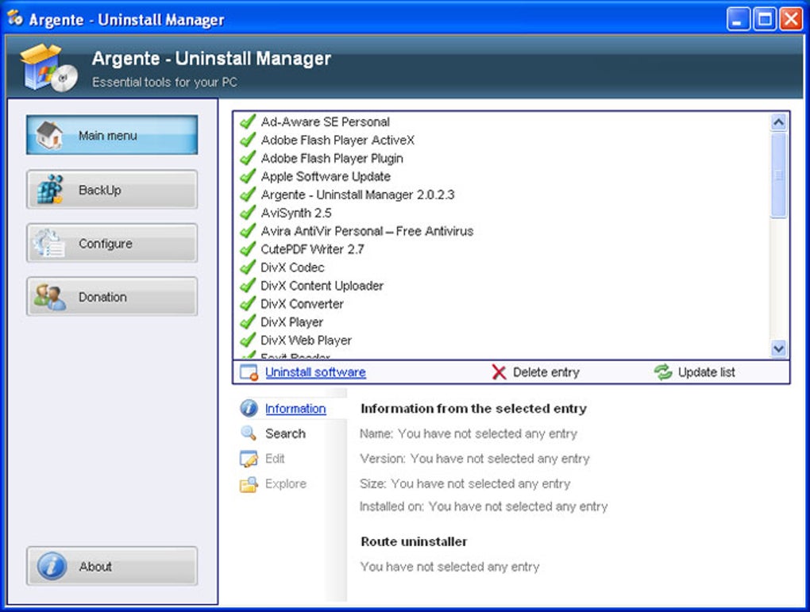
Task: Click checkmark icon beside CutePDF Writer 2.7
Action: (248, 249)
